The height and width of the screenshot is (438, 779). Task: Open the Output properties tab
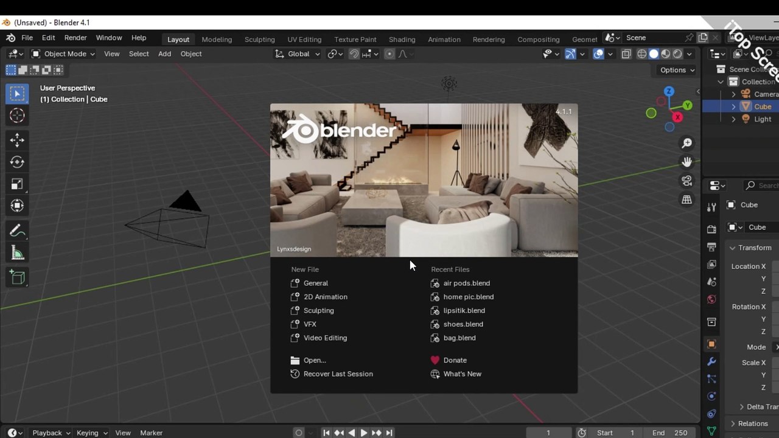(711, 247)
